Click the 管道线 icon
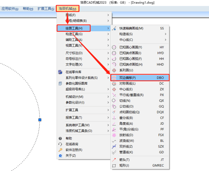The height and width of the screenshot is (171, 209). coord(114,152)
